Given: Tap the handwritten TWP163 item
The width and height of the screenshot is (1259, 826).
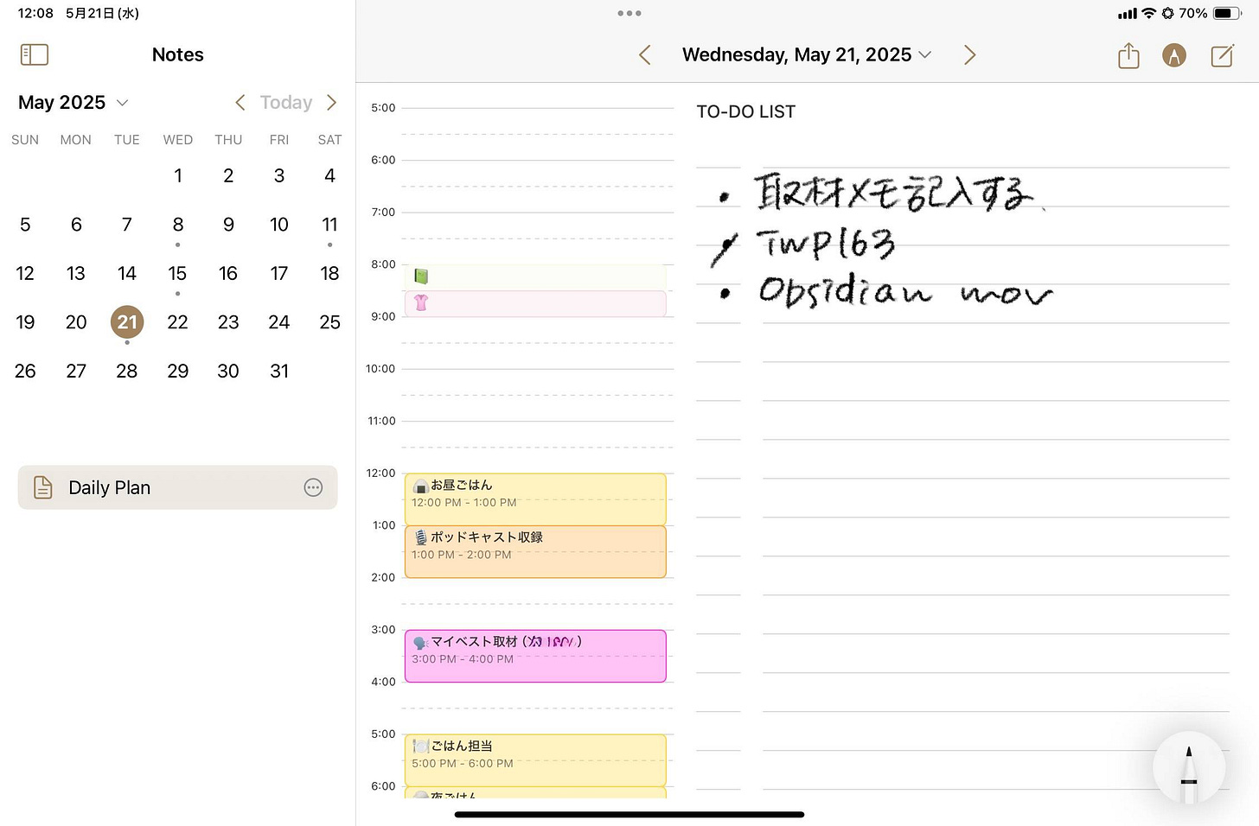Looking at the screenshot, I should (826, 245).
